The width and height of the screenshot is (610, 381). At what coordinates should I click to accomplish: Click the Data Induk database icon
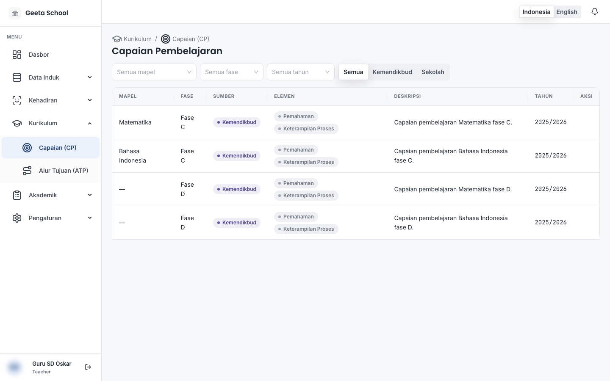click(x=17, y=77)
